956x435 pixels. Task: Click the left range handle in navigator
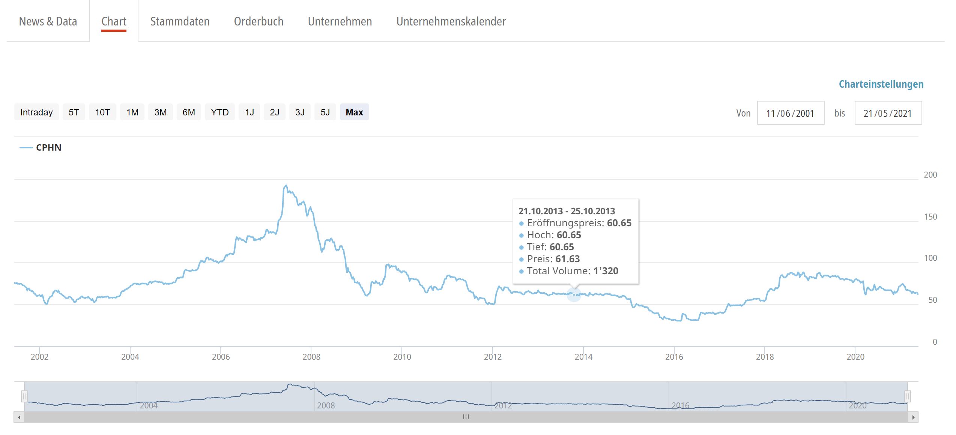click(x=24, y=396)
